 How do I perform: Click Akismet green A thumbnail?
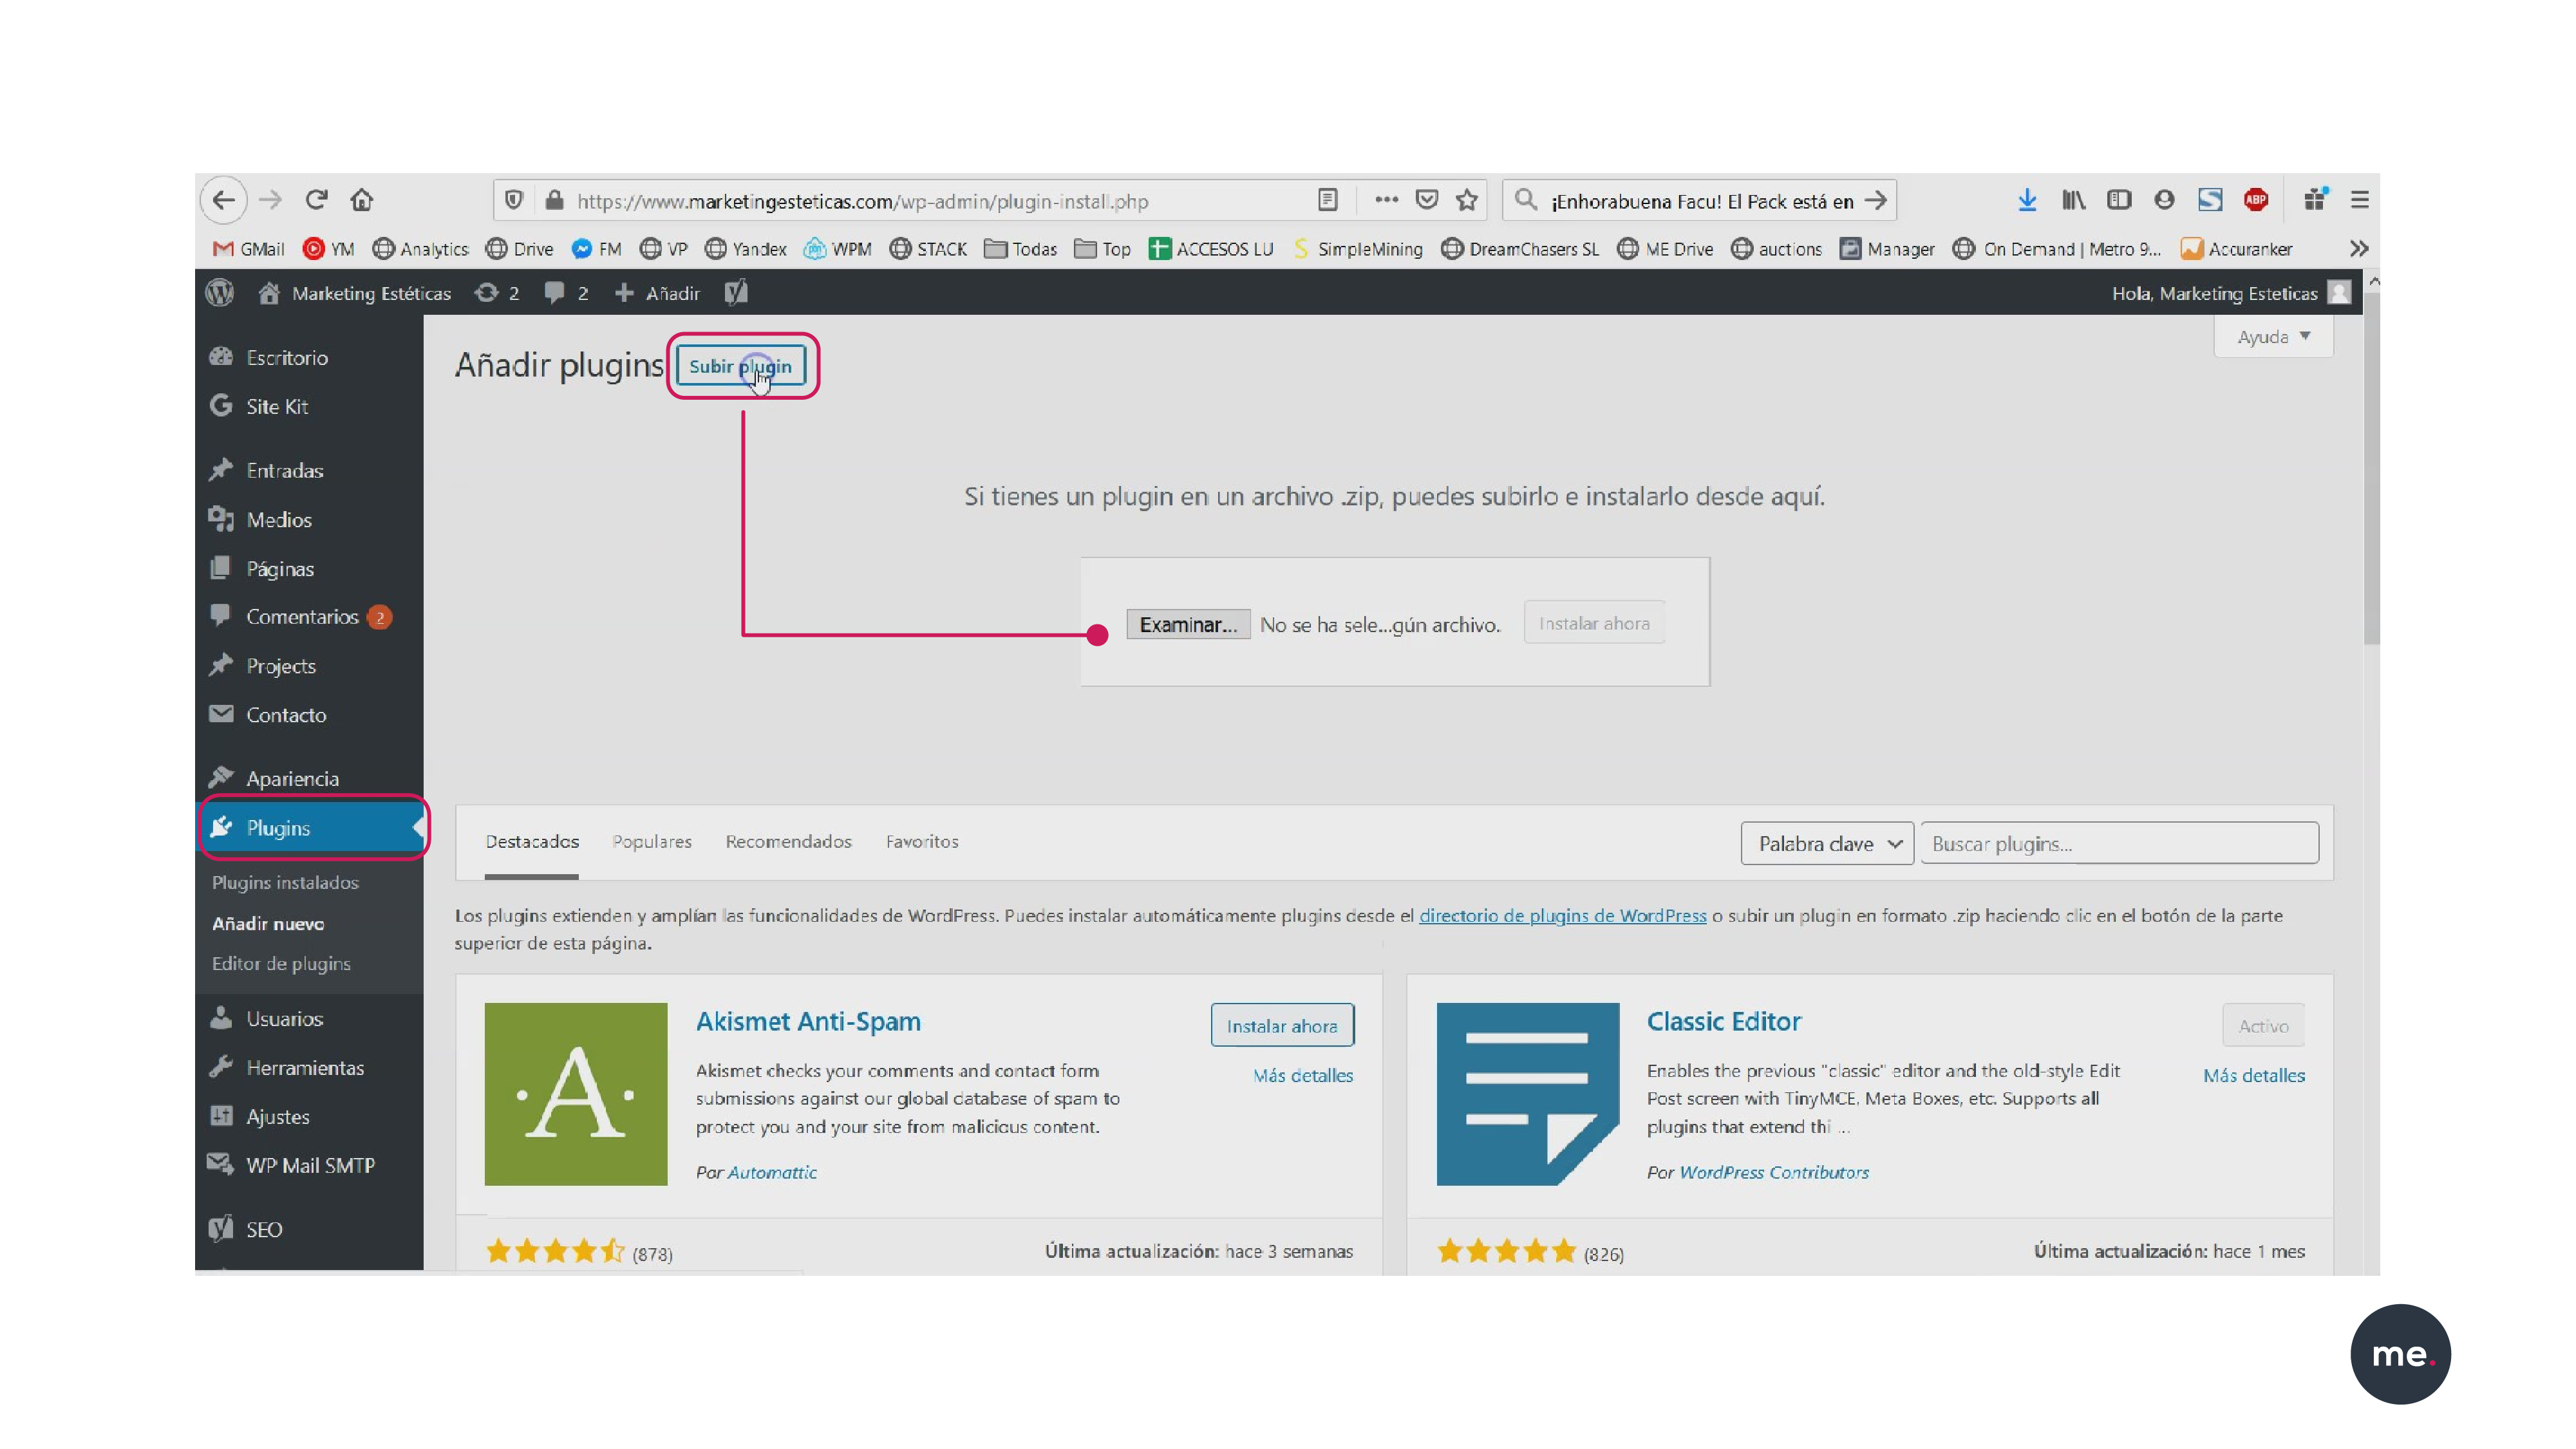(576, 1095)
